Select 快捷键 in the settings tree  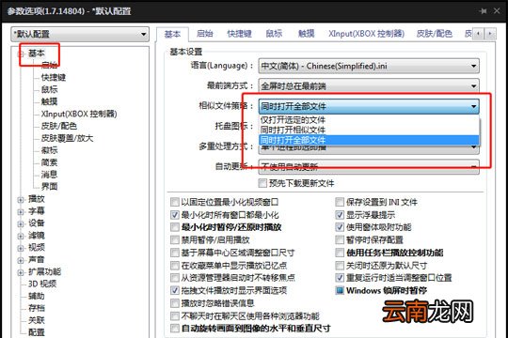point(54,77)
